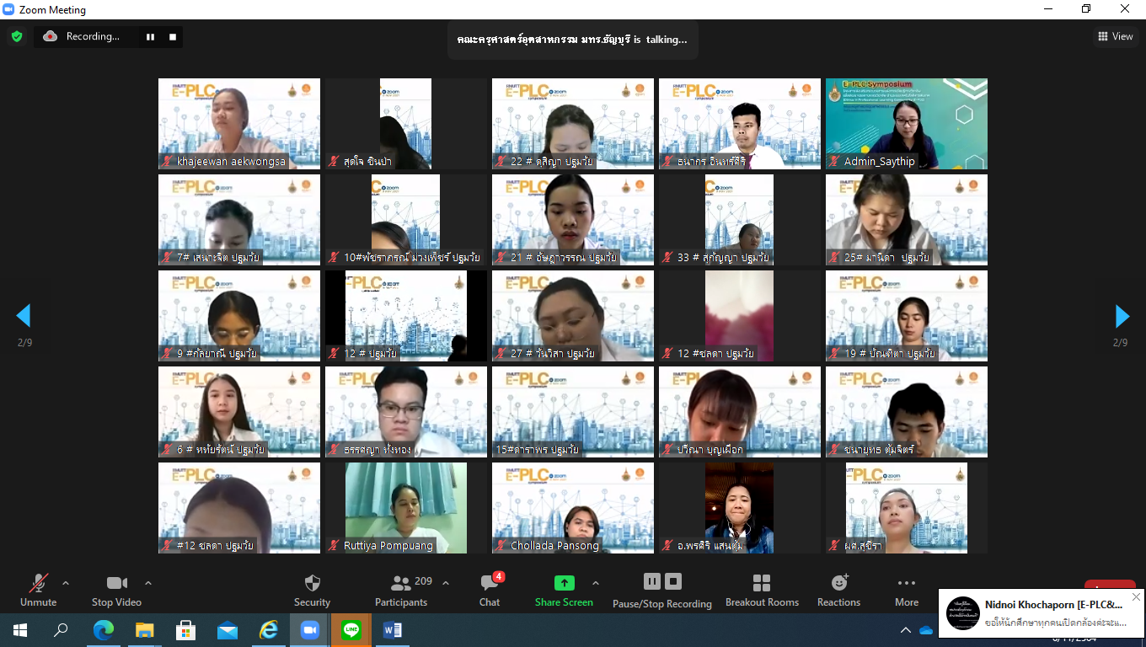Image resolution: width=1146 pixels, height=647 pixels.
Task: Open Reactions menu
Action: (838, 591)
